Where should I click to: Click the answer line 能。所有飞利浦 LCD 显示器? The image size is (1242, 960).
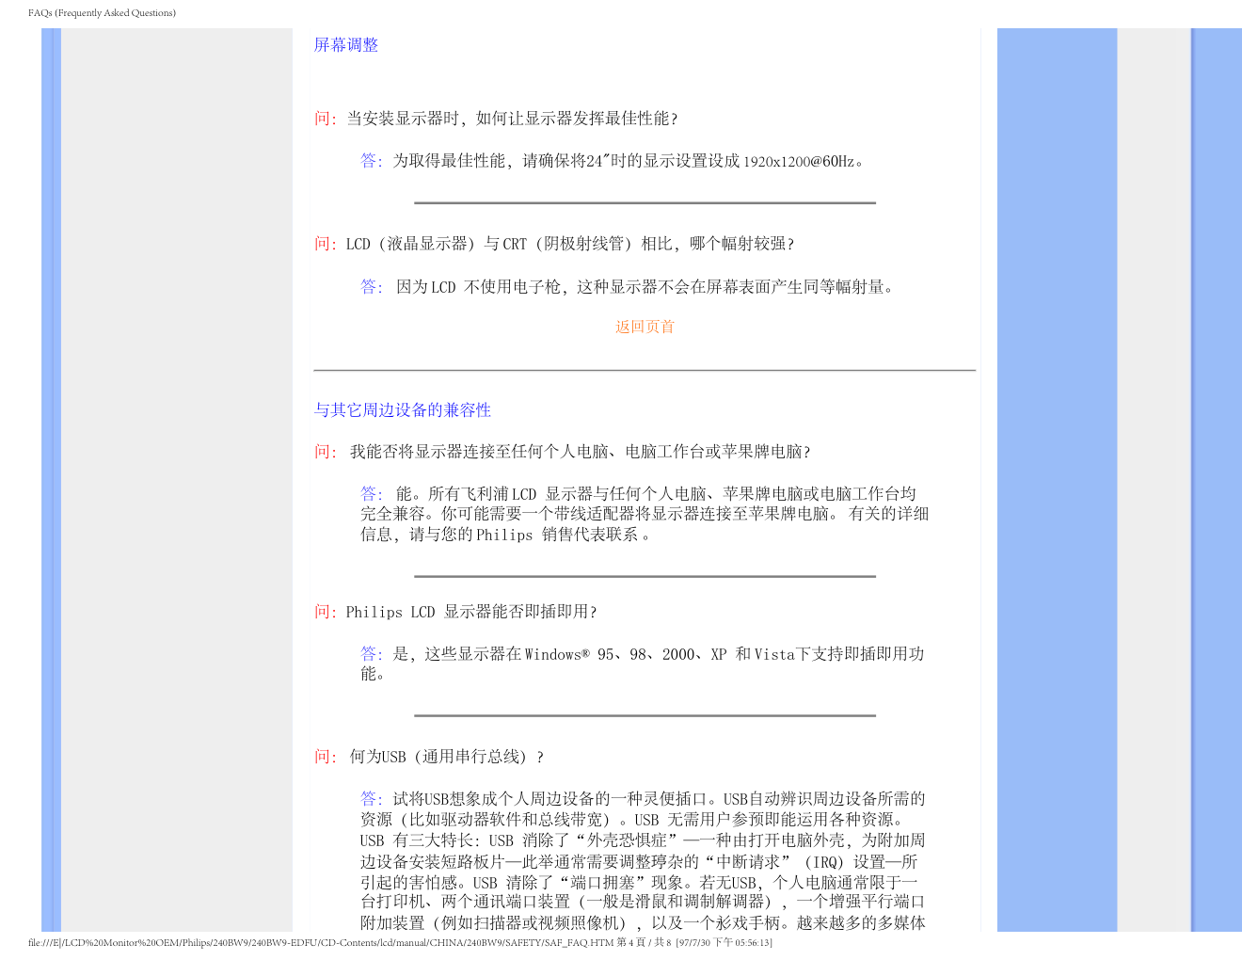[638, 494]
